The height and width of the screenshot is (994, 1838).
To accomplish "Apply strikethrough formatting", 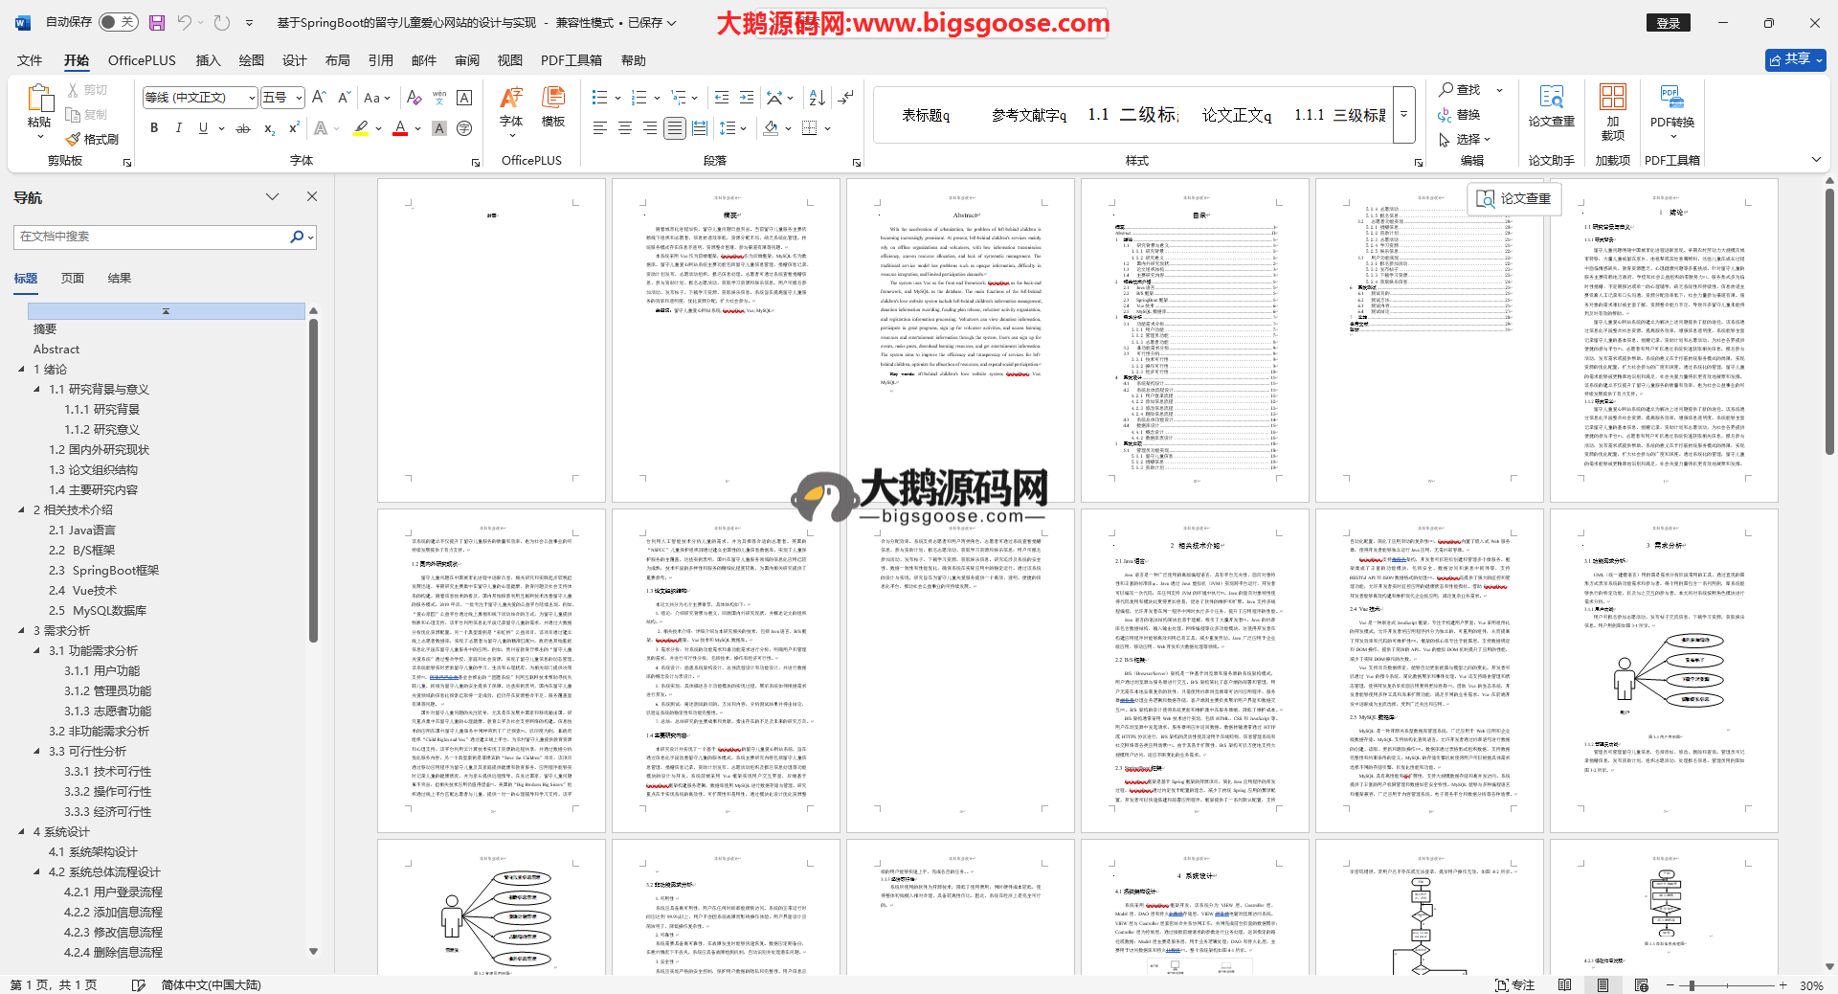I will coord(243,128).
